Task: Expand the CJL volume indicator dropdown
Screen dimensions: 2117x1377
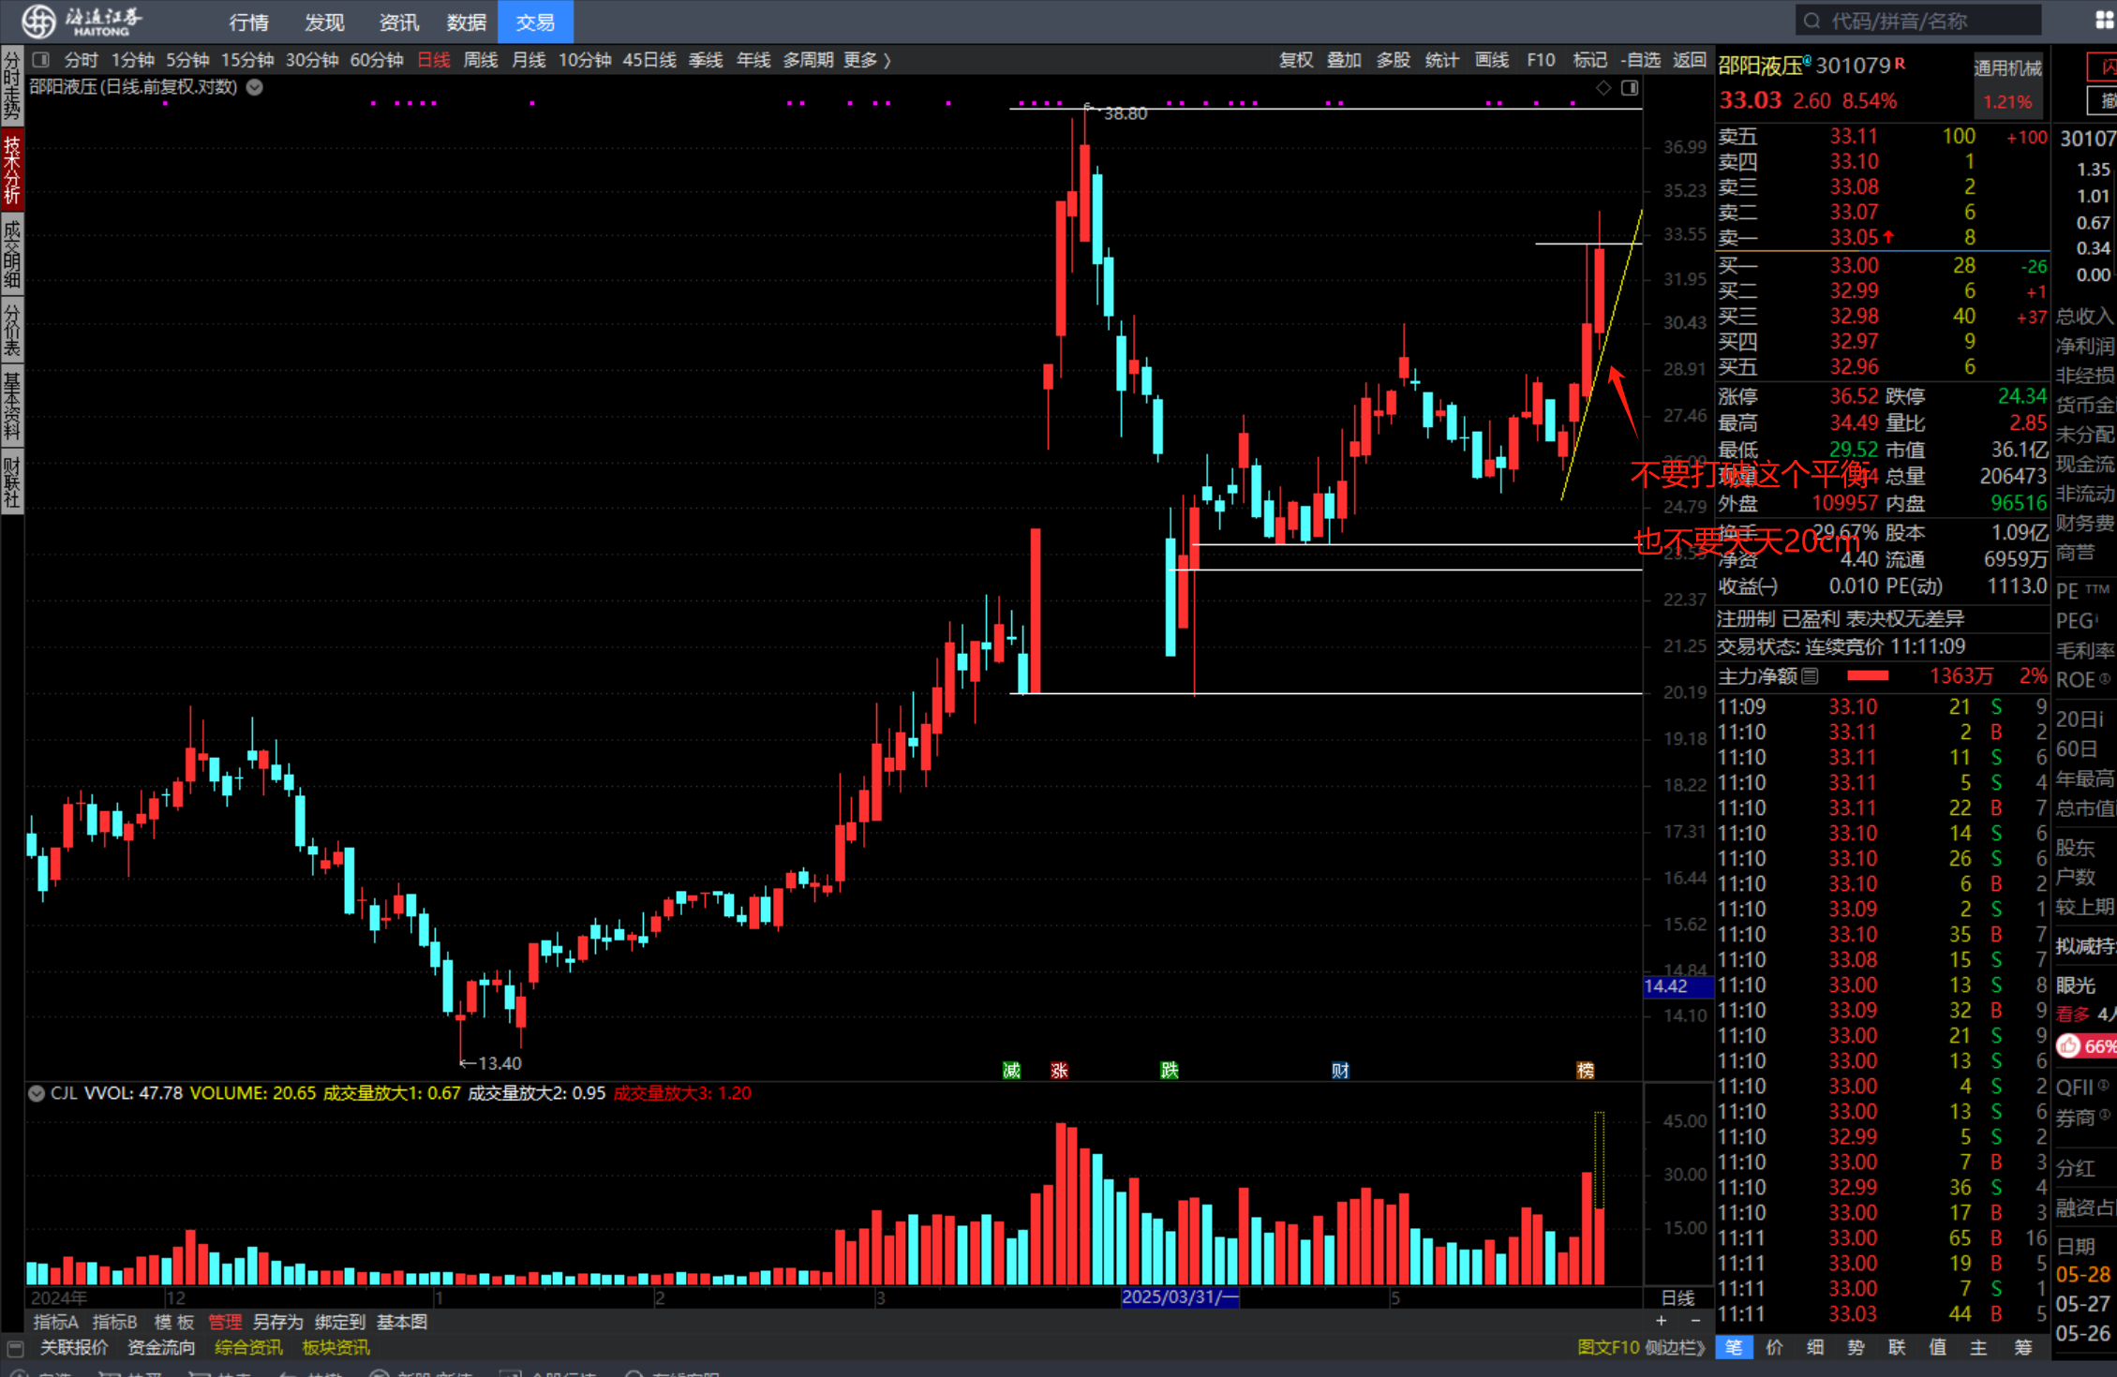Action: coord(36,1093)
